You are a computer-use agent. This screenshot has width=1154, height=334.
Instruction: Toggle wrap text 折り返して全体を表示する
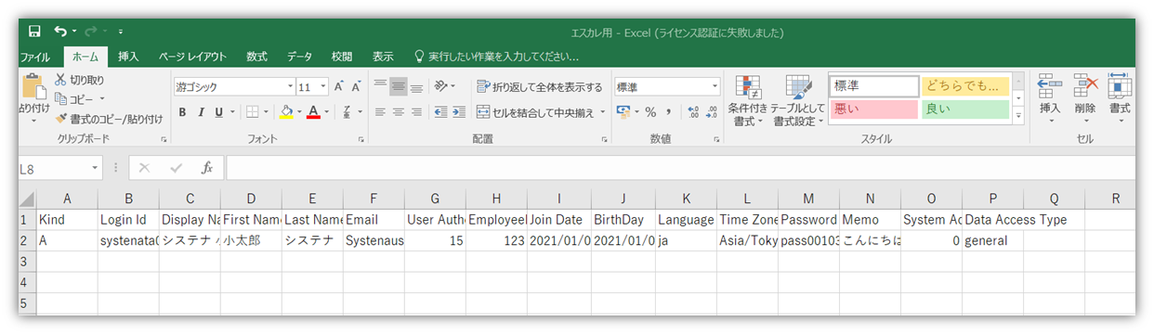tap(540, 87)
